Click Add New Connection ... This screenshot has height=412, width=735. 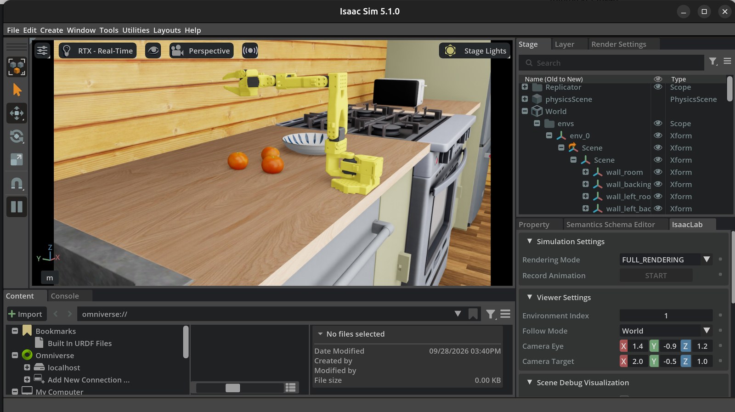click(89, 380)
